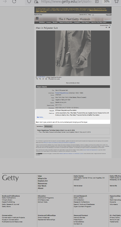The height and width of the screenshot is (227, 121).
Task: Click the rotate image icon
Action: [x=43, y=79]
